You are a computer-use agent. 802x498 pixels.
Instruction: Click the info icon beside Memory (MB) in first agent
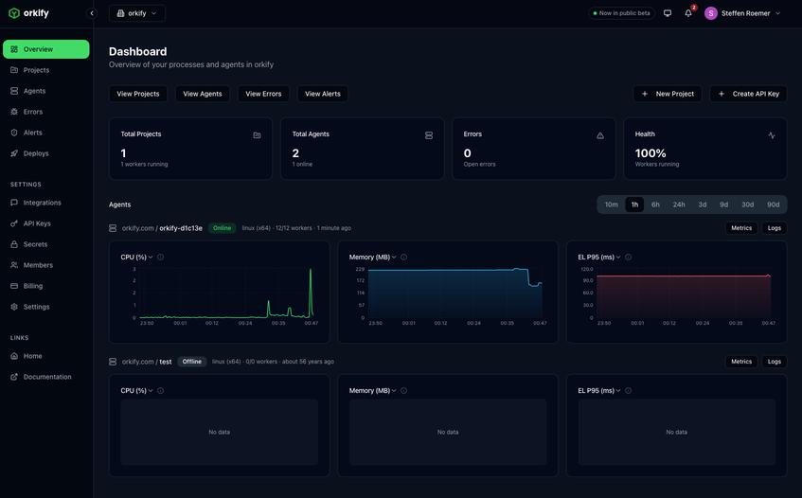click(404, 258)
